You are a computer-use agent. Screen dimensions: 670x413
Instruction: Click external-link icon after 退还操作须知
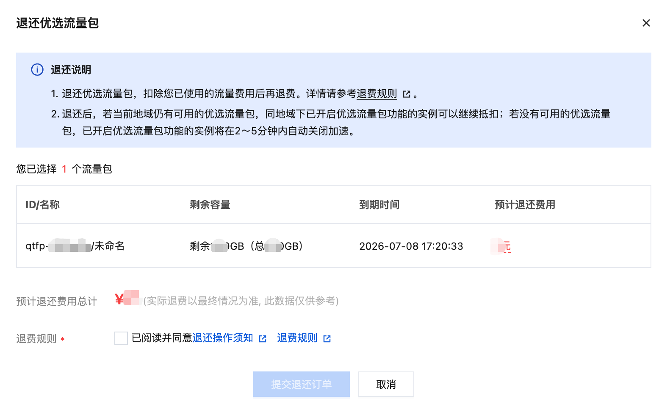[x=263, y=338]
